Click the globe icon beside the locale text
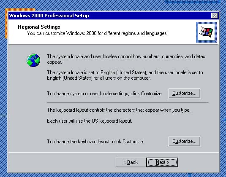 point(33,60)
